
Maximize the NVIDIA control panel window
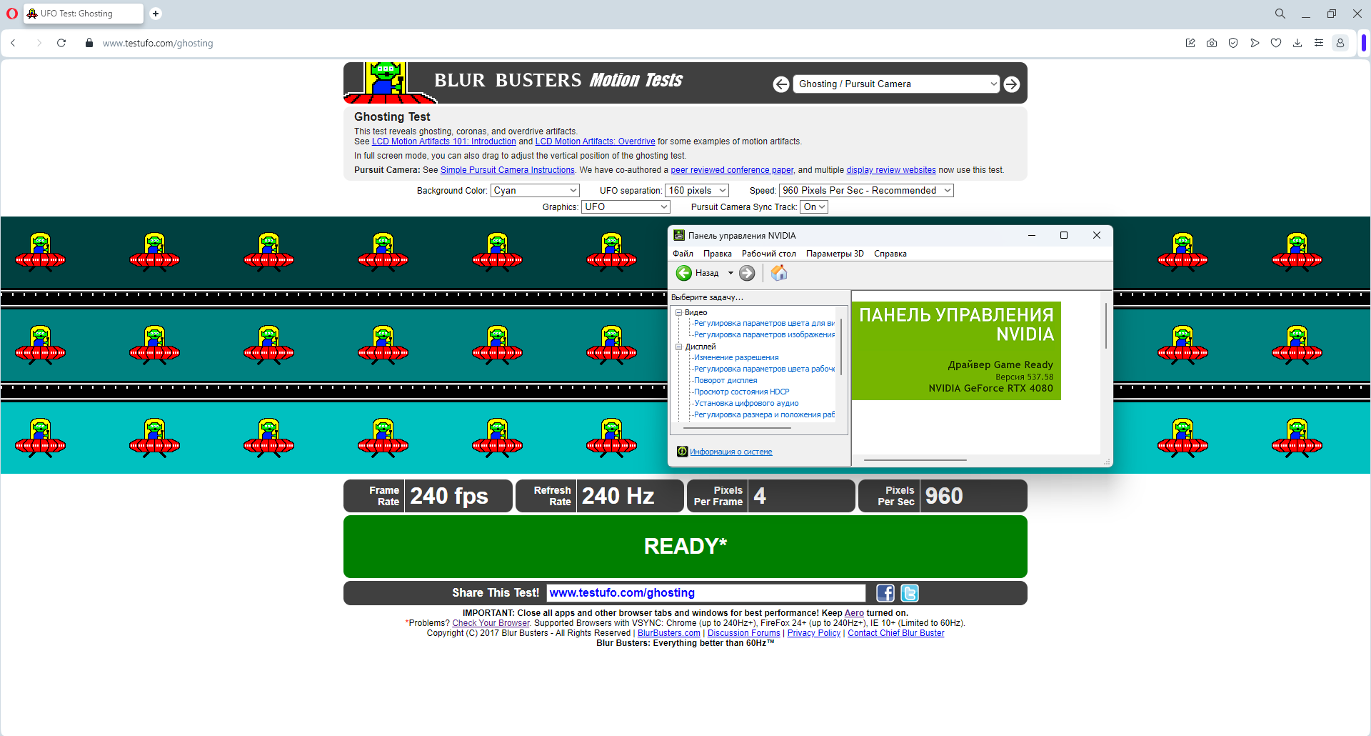pos(1064,235)
